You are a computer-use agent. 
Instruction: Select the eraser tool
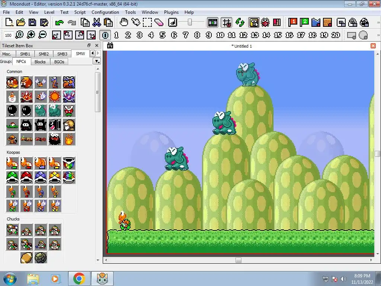tap(159, 23)
